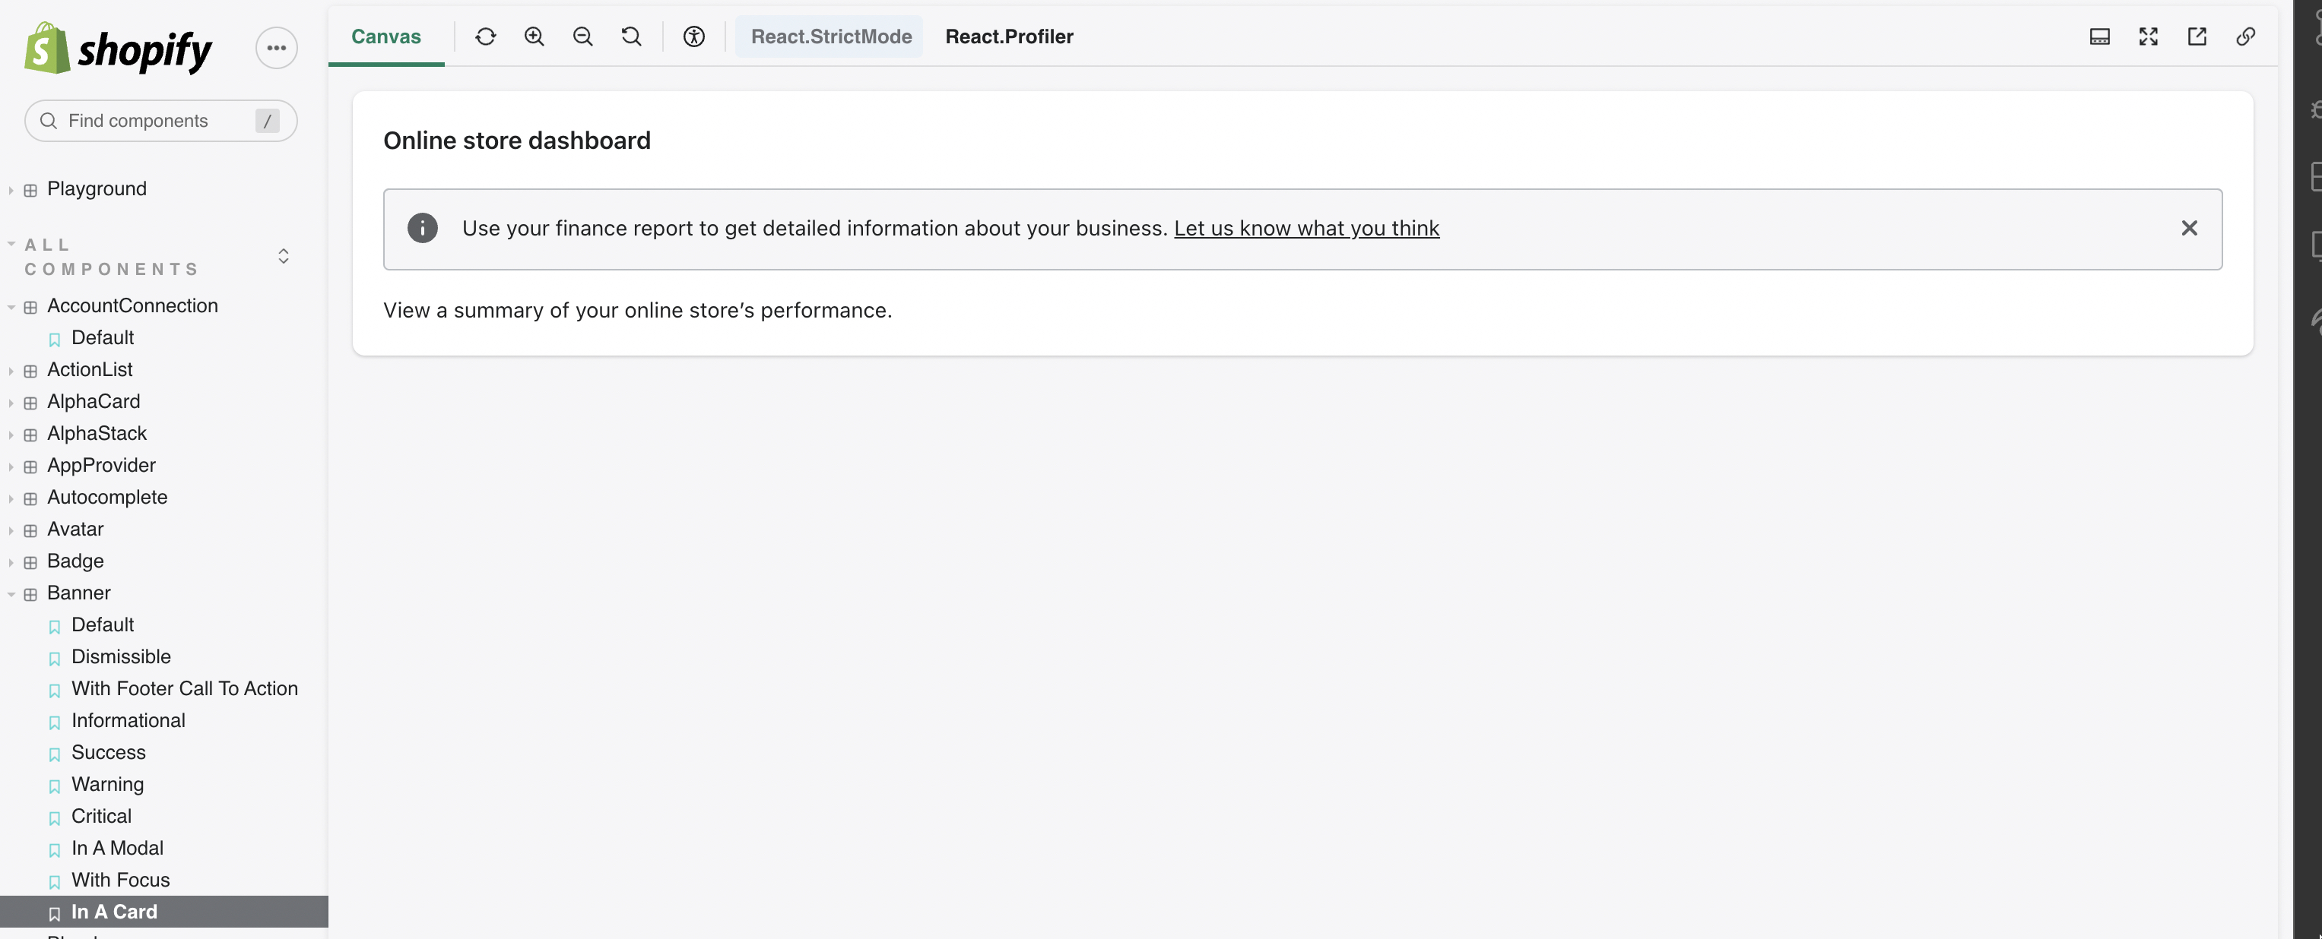This screenshot has height=939, width=2322.
Task: Select the Dismissible banner story
Action: point(121,656)
